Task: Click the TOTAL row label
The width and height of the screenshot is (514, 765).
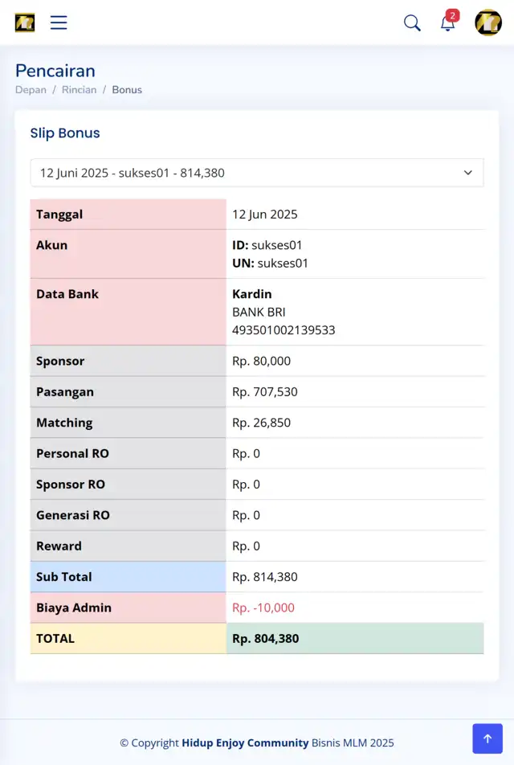Action: (x=55, y=638)
